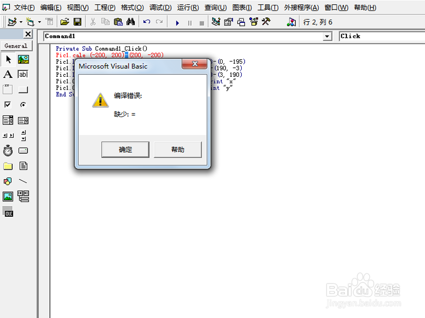The height and width of the screenshot is (318, 425).
Task: Select the HScrollBar control in toolbox
Action: tap(8, 135)
